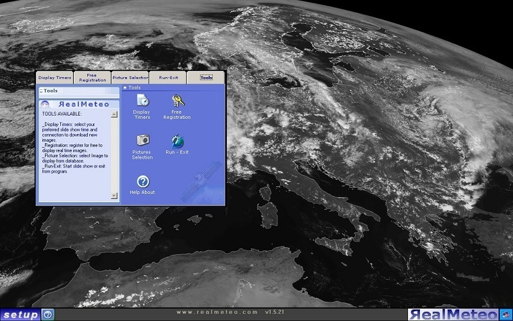Screen dimensions: 513x321
Task: Click the Free Registration keys icon
Action: (177, 101)
